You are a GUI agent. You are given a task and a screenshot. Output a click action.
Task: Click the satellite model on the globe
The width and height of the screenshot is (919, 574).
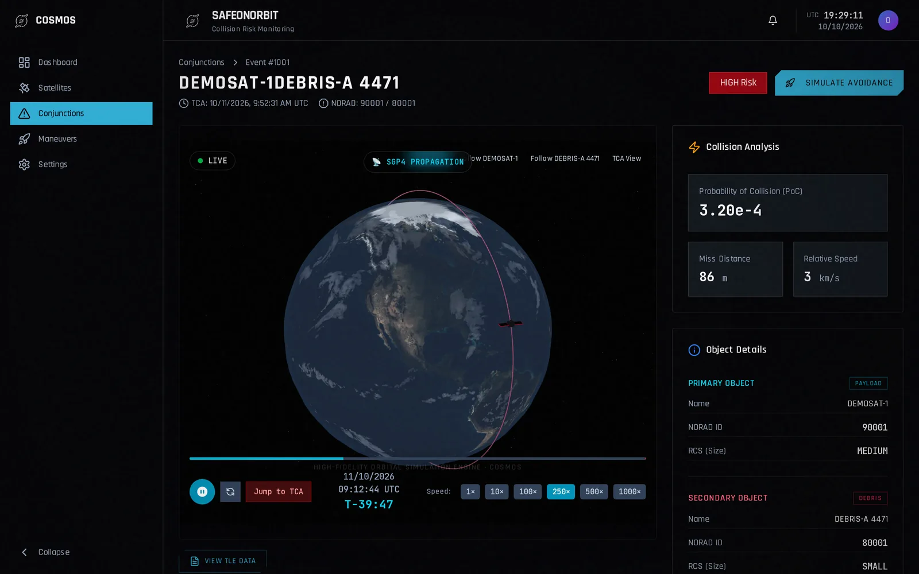coord(511,324)
